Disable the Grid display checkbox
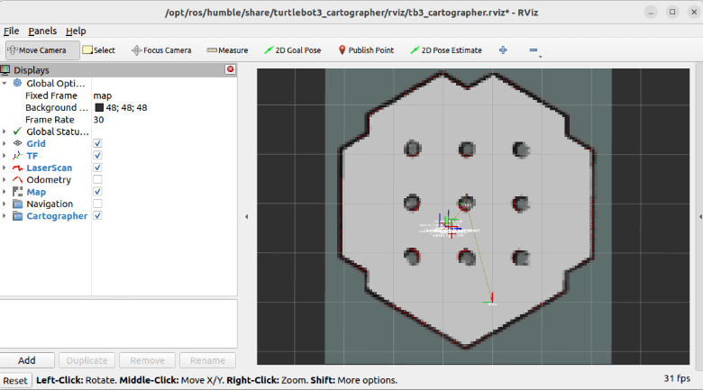Image resolution: width=703 pixels, height=390 pixels. tap(97, 143)
